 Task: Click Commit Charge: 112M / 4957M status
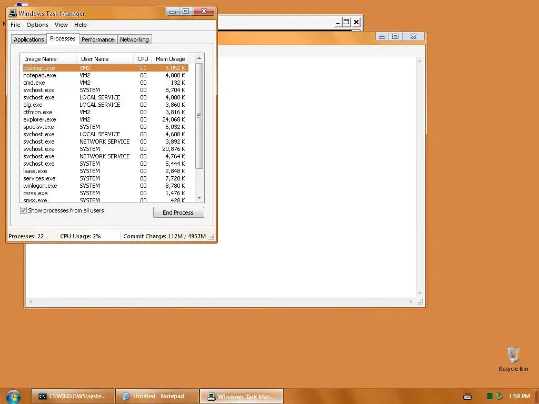pos(164,236)
